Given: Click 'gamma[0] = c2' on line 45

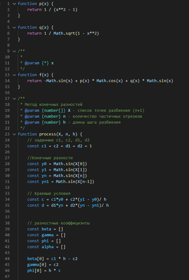Looking at the screenshot, I should click(x=43, y=265).
